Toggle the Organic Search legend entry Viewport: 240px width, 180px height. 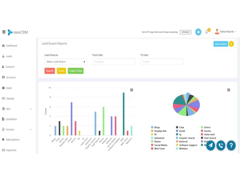pos(185,138)
